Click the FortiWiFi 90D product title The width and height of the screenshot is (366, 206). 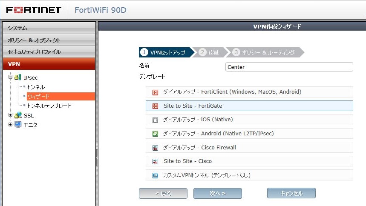(101, 10)
